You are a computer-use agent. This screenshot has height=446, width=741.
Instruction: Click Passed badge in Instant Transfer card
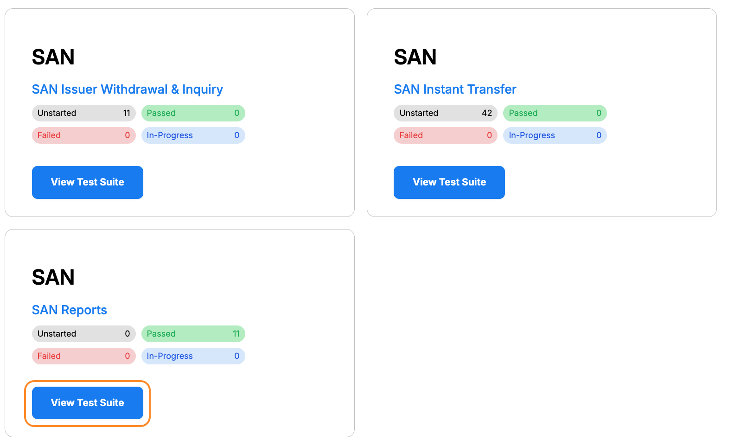(555, 113)
